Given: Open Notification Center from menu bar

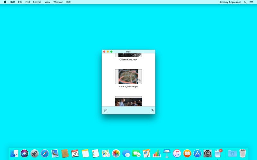Looking at the screenshot, I should tap(251, 2).
